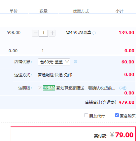Click the question mark help icon
The image size is (140, 141).
tap(125, 88)
